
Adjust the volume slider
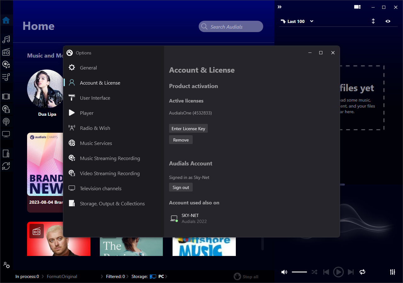point(299,272)
